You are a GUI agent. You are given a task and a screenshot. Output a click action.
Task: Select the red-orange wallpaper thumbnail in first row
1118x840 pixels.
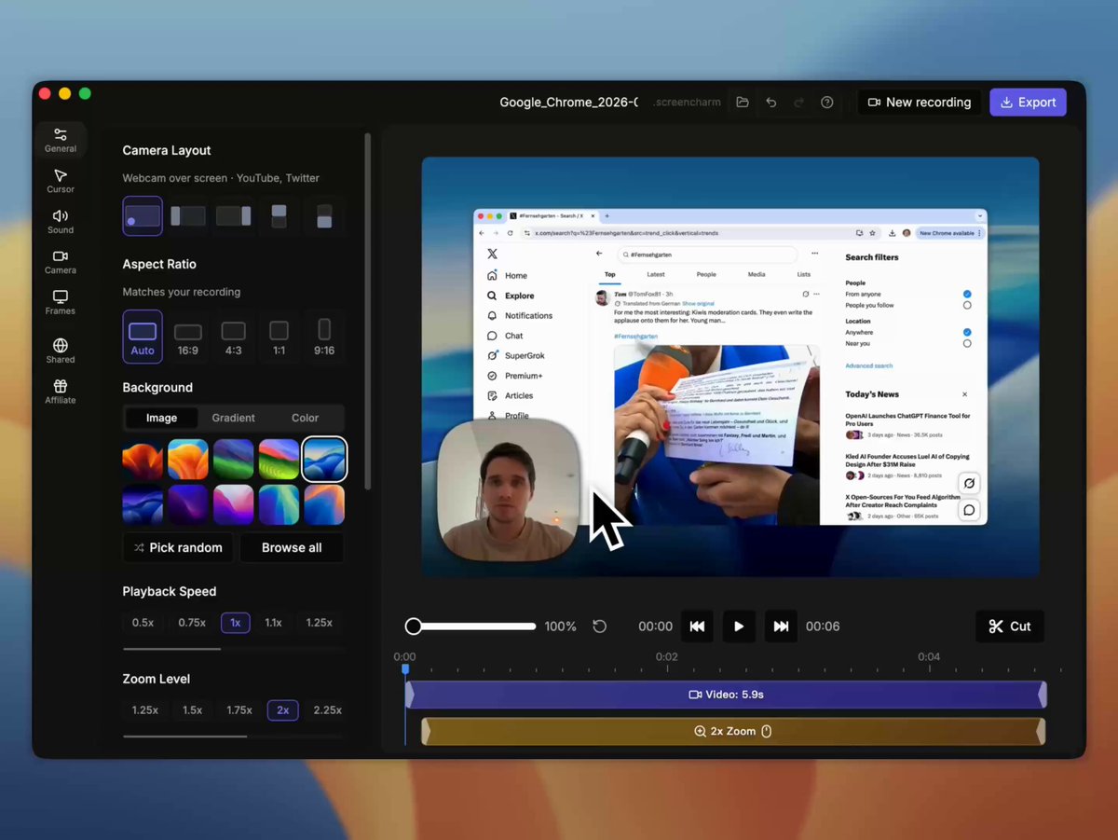click(143, 459)
